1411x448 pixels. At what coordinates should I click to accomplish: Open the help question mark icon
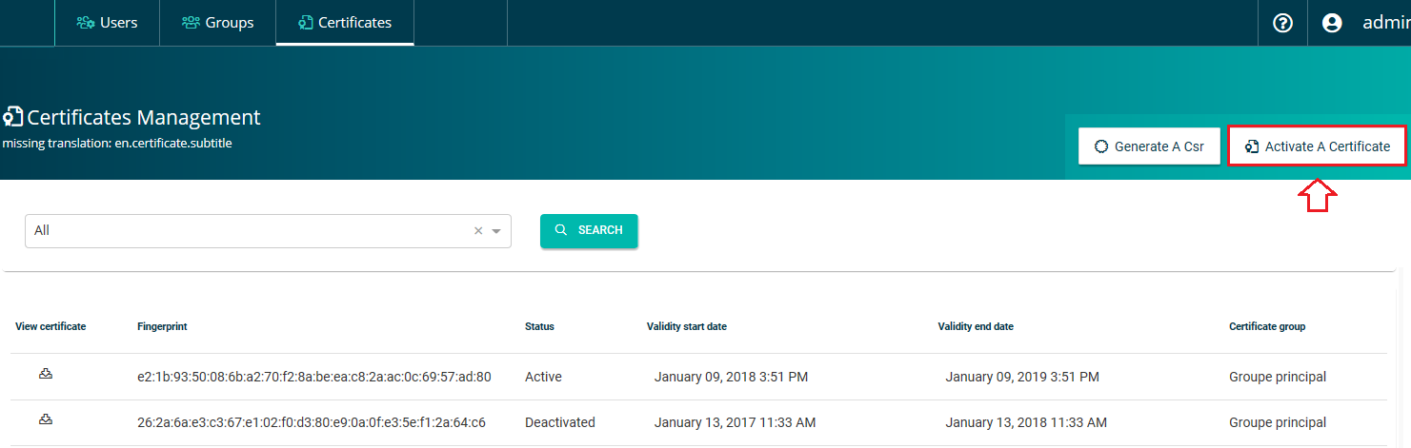point(1282,23)
